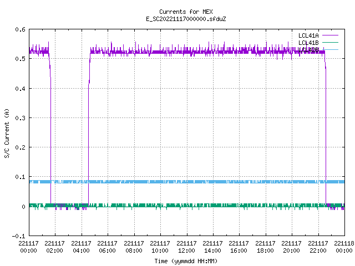Screen dimensions: 355x266
Task: Click the "18:00" x-axis tick label
Action: [265, 250]
